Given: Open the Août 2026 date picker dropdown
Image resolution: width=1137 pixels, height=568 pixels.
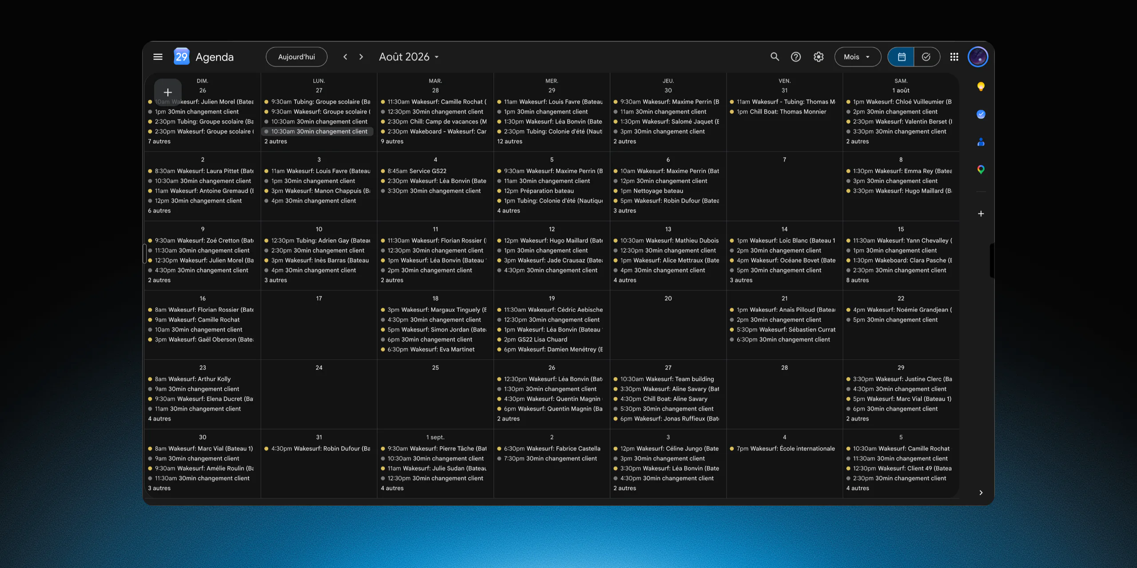Looking at the screenshot, I should (409, 57).
